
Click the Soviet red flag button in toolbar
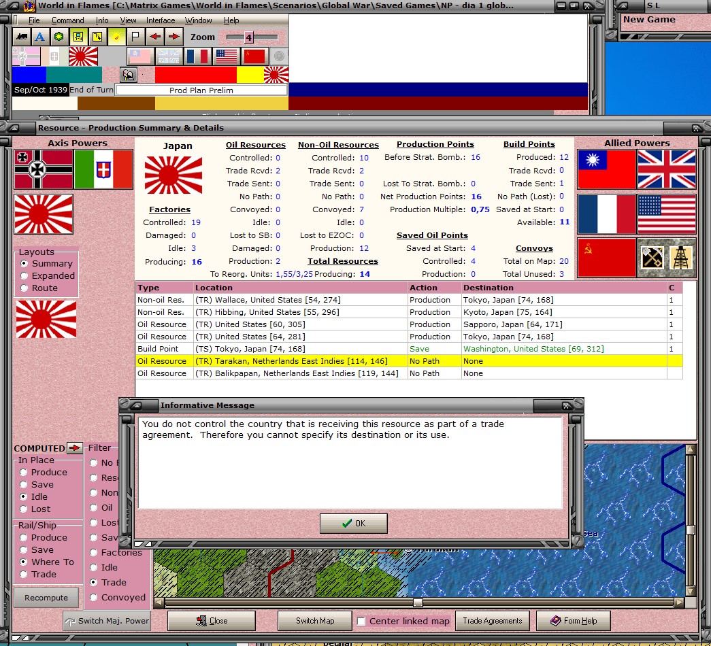coord(254,56)
